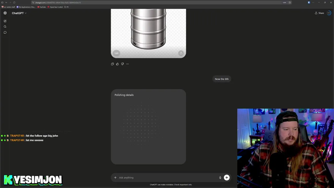
Task: Toggle the browser sidebar panel icon
Action: tap(2, 3)
